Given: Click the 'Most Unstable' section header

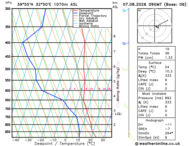Looking at the screenshot, I should pyautogui.click(x=154, y=94).
